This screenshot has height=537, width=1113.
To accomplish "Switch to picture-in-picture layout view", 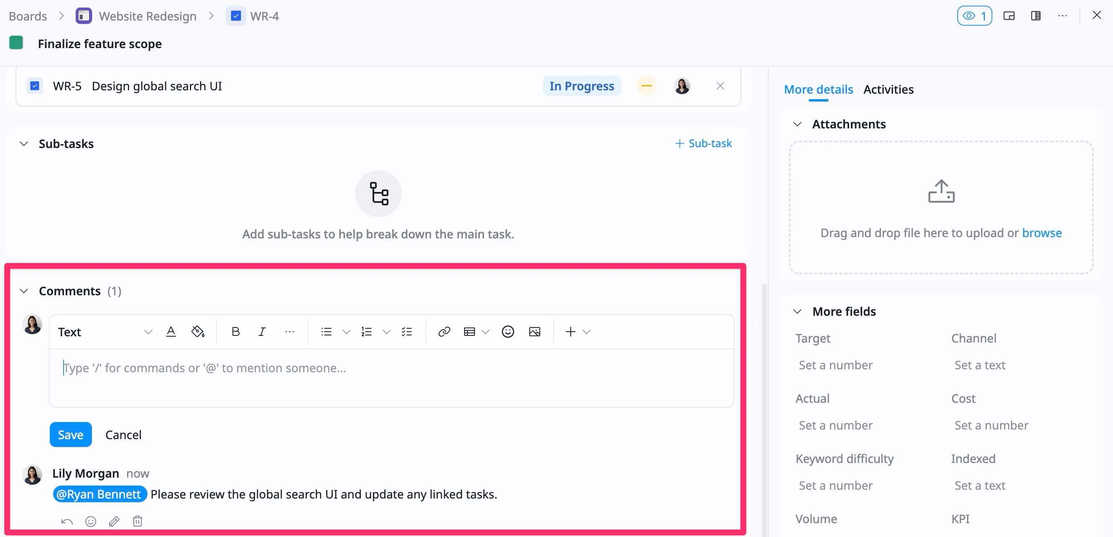I will point(1009,16).
